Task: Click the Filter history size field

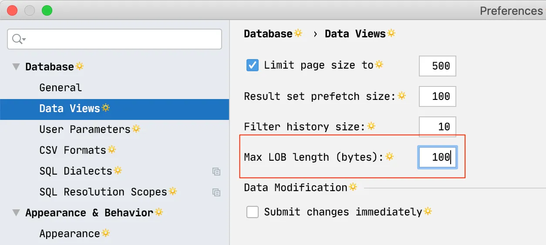Action: (x=437, y=127)
